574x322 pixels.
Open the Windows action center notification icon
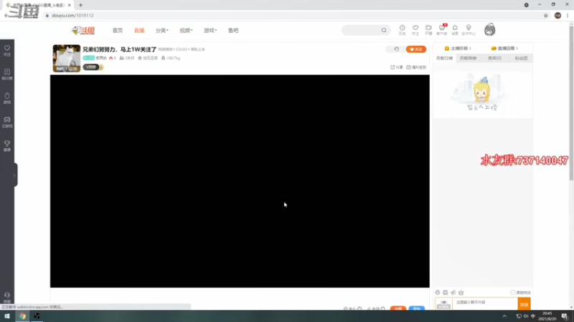tap(565, 316)
